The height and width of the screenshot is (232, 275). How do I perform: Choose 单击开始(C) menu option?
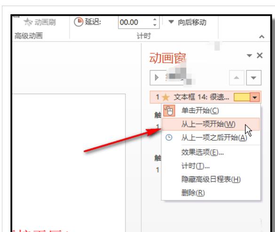coord(211,111)
